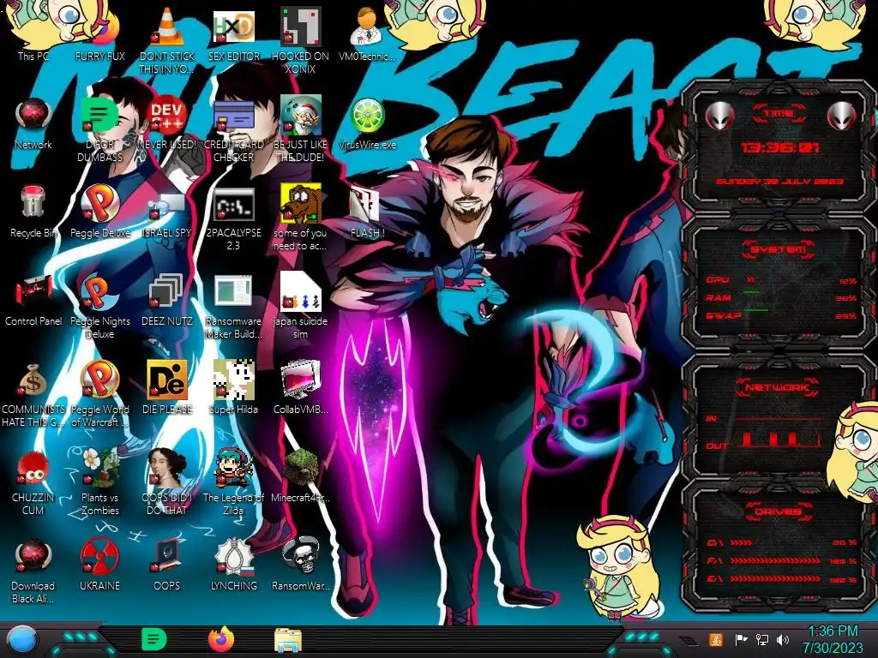Open the taskbar clock showing 1:36 PM
Viewport: 878px width, 658px height.
point(833,639)
